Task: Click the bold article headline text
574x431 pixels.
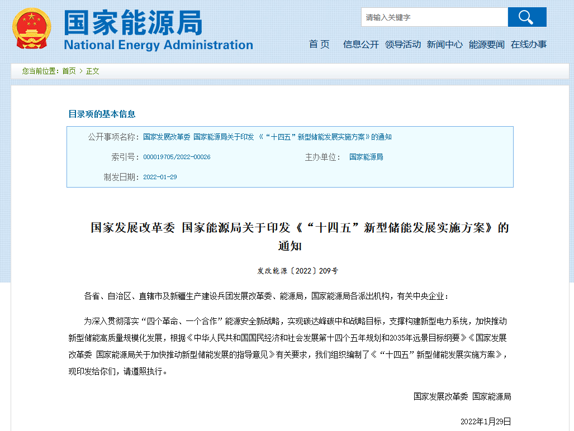Action: pyautogui.click(x=300, y=228)
